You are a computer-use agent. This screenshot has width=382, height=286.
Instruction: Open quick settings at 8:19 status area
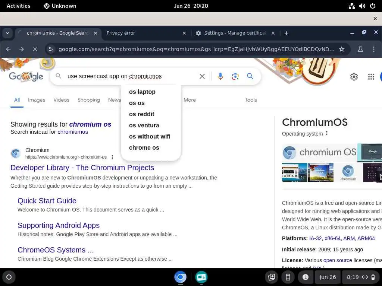[361, 277]
